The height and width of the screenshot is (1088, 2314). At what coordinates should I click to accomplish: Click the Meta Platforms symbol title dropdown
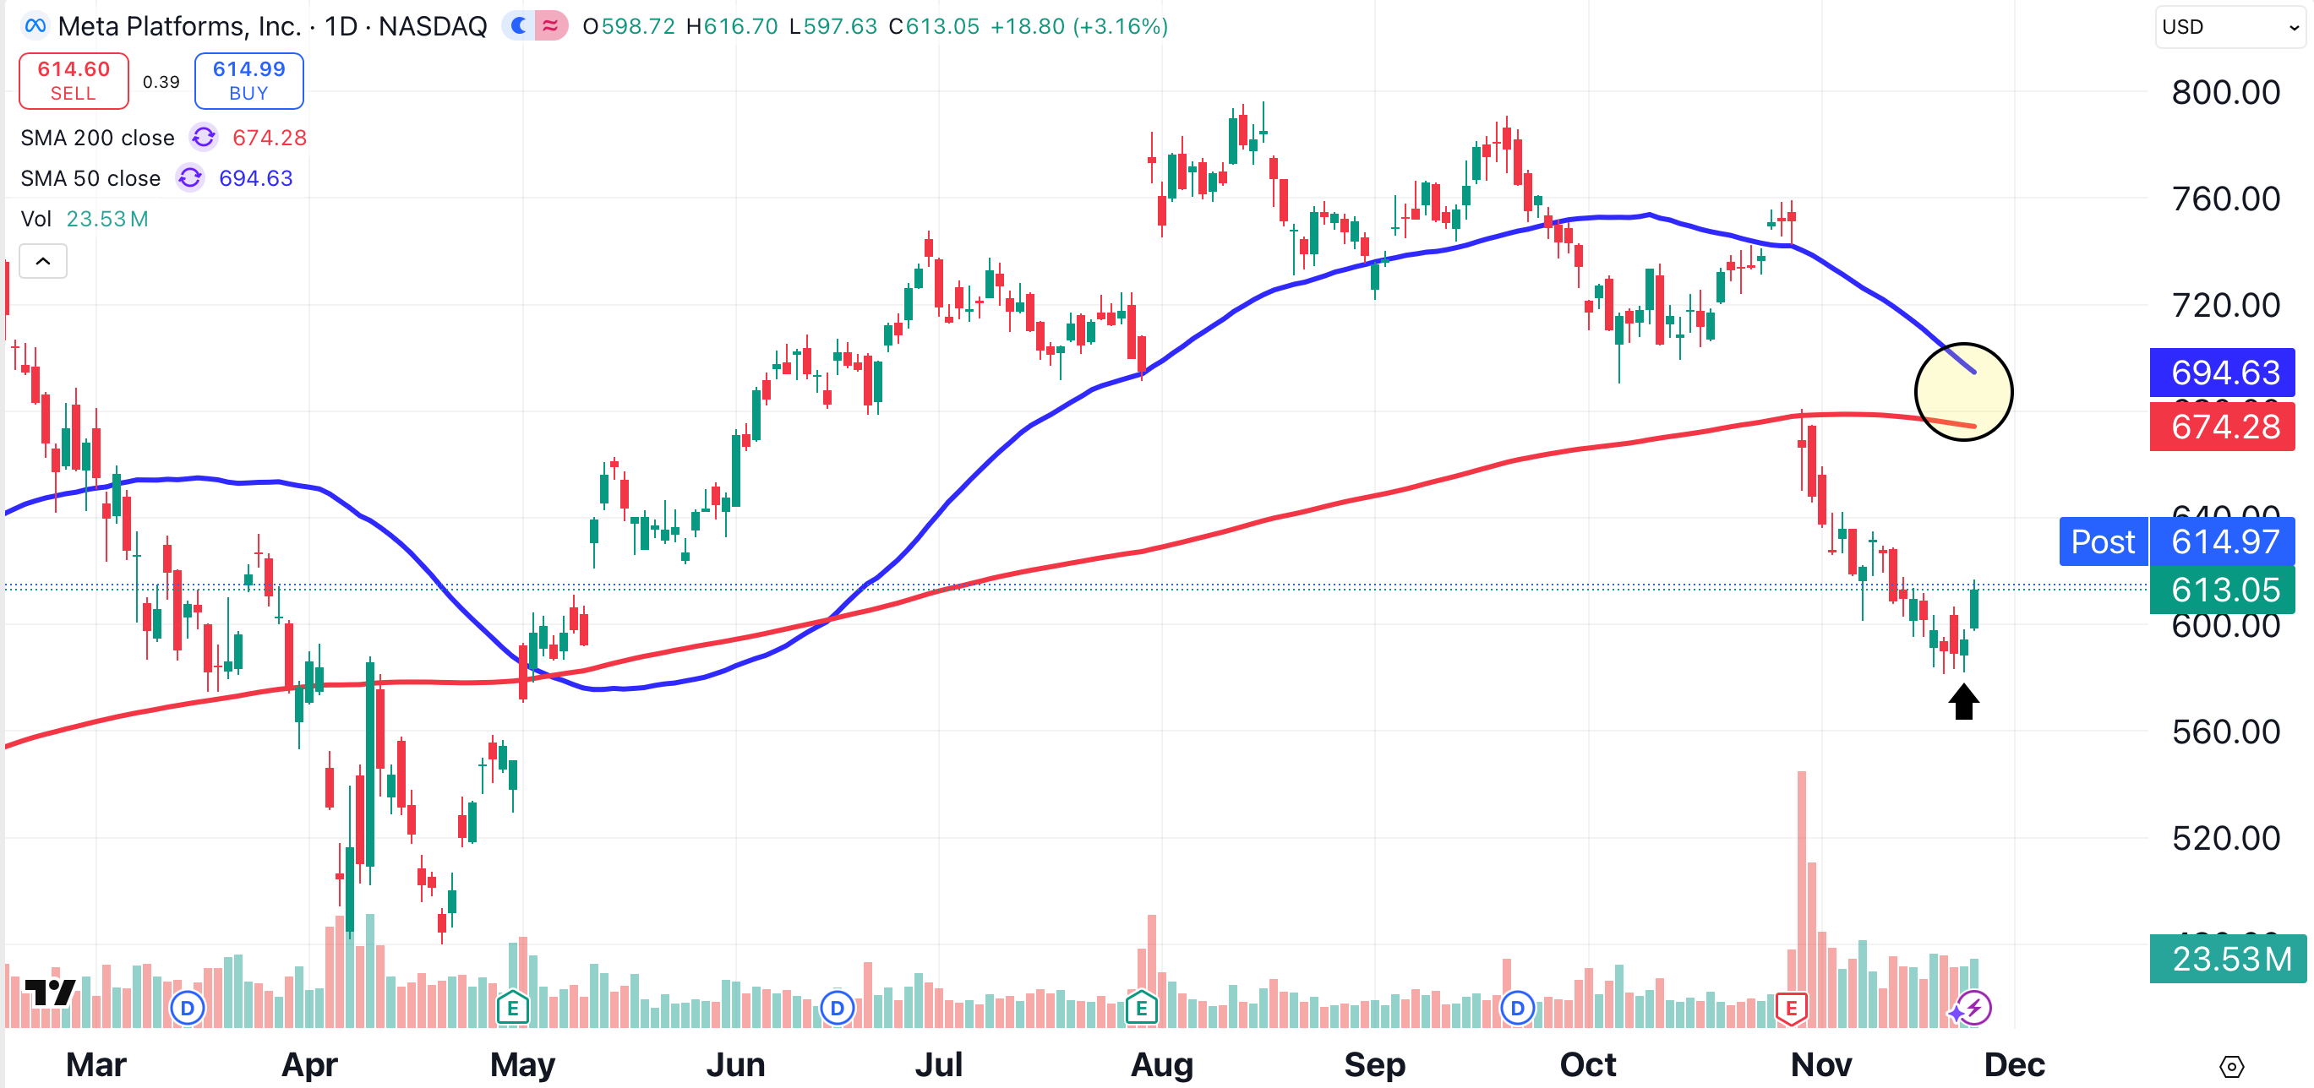pos(271,26)
